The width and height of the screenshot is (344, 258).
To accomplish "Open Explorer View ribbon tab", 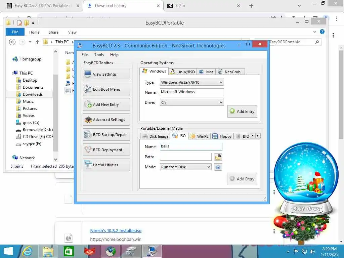I will [x=73, y=32].
